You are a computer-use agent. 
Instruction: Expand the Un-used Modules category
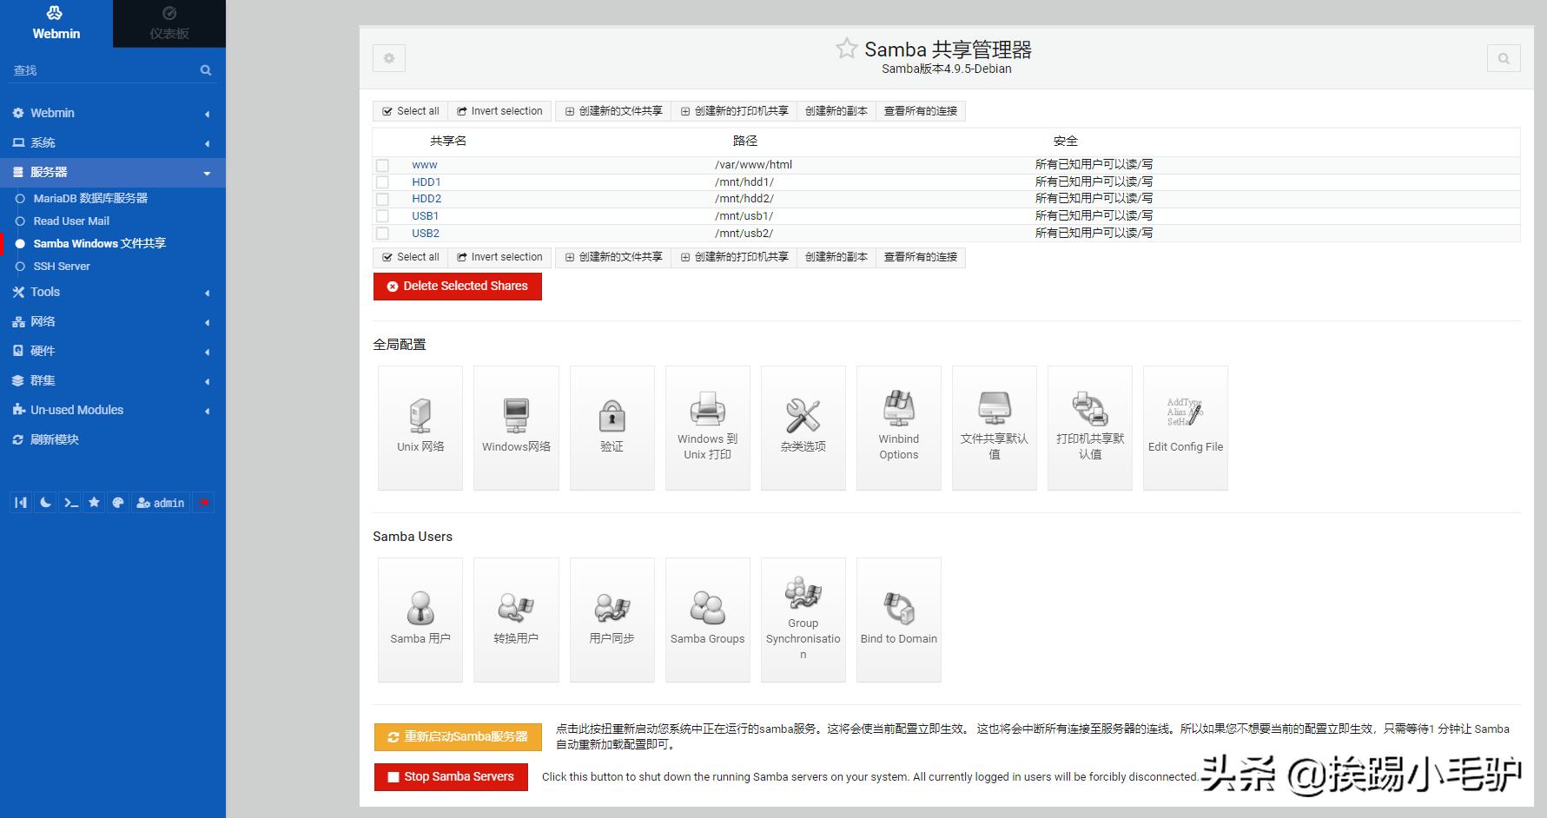(113, 410)
